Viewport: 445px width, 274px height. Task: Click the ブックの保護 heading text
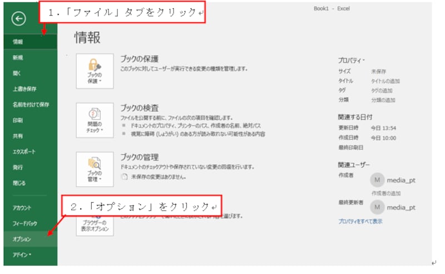point(140,59)
